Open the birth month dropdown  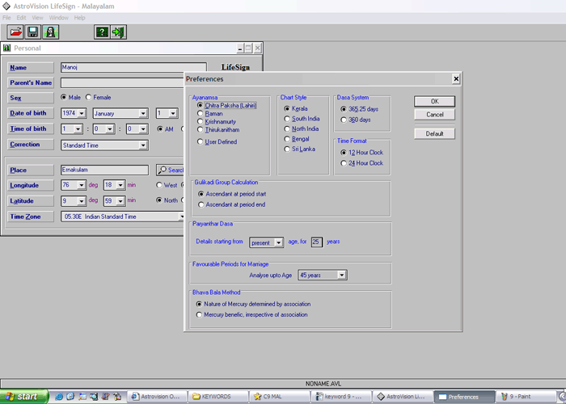(143, 113)
